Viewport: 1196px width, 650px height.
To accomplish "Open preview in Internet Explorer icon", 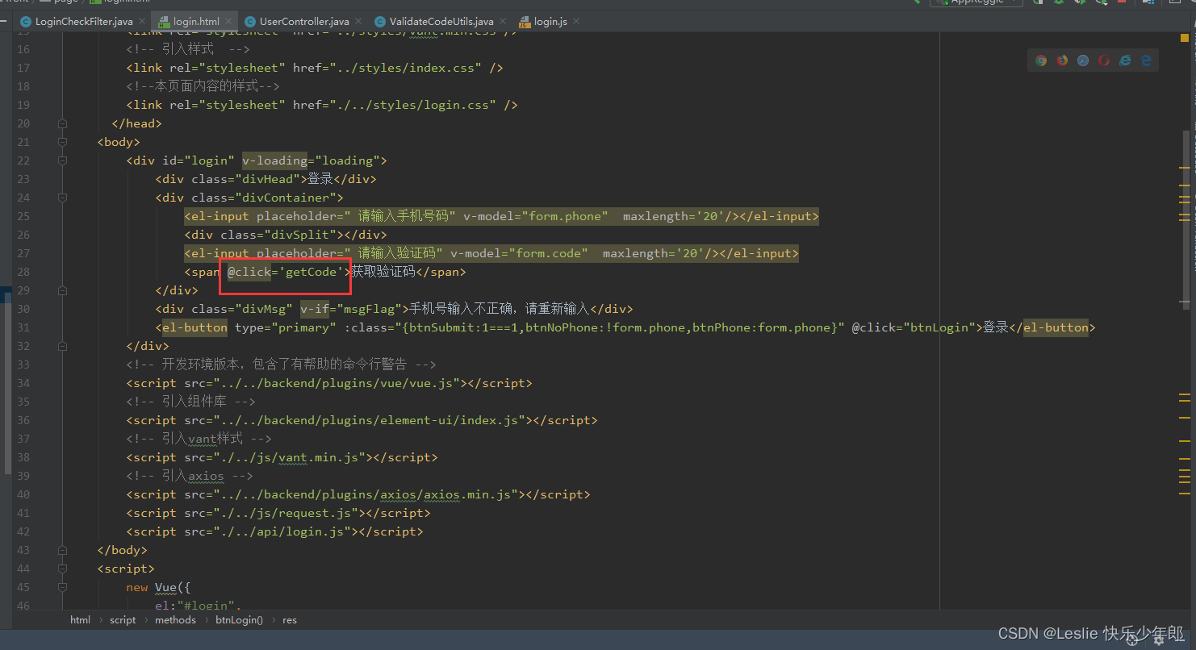I will 1125,60.
